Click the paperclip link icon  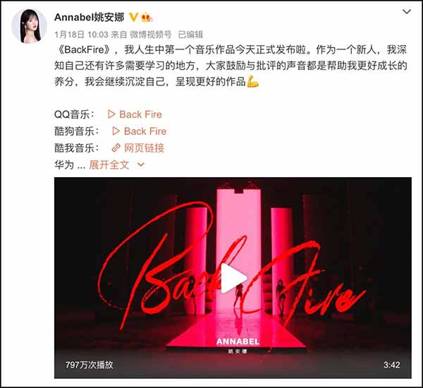116,148
